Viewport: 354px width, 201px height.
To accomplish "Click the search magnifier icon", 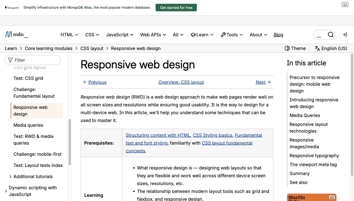I will [x=331, y=35].
